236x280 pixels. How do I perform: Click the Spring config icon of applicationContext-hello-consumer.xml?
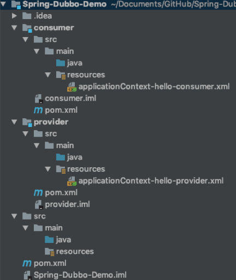(x=72, y=87)
